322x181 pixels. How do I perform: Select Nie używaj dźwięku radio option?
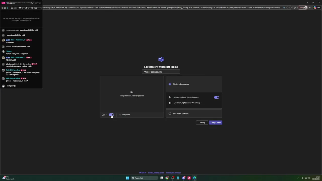point(170,113)
